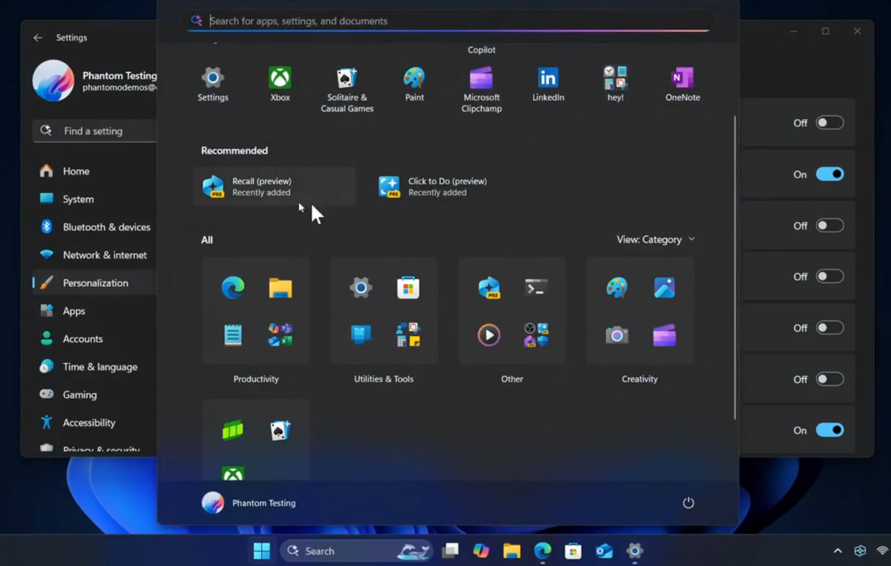Open Outlook from the taskbar
Viewport: 891px width, 566px height.
(x=604, y=551)
